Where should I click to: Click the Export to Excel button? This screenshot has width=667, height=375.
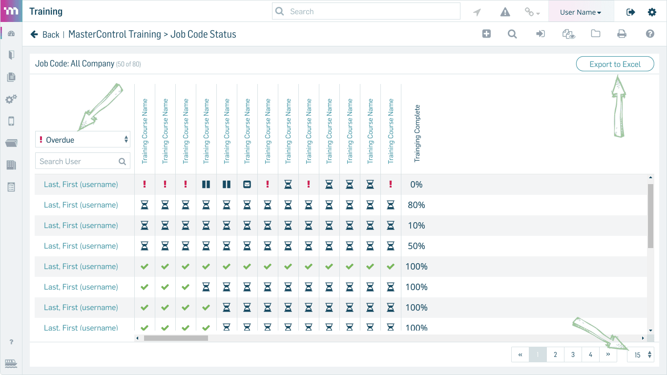(615, 64)
